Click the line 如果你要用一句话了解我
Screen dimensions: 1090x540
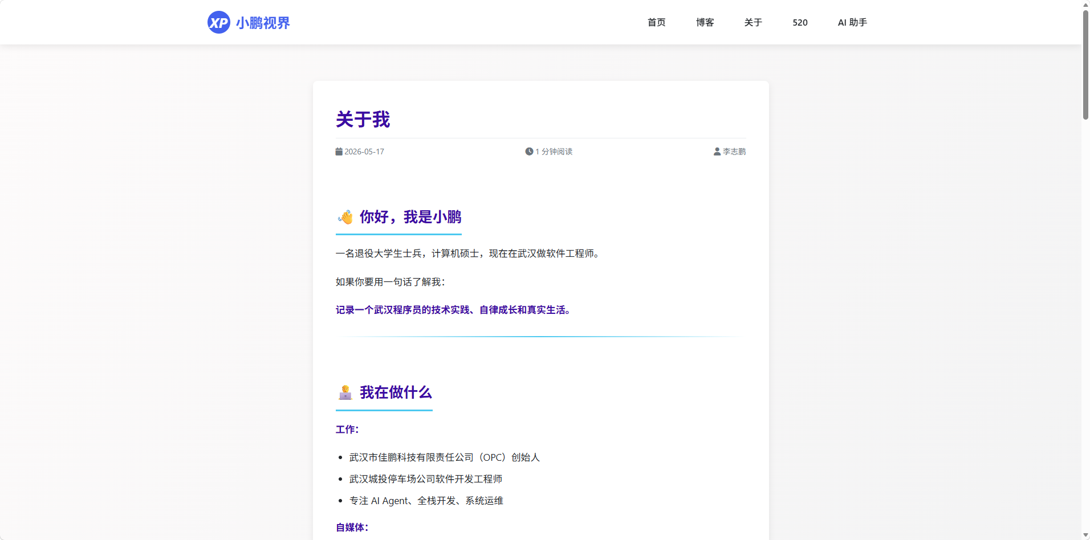coord(391,282)
